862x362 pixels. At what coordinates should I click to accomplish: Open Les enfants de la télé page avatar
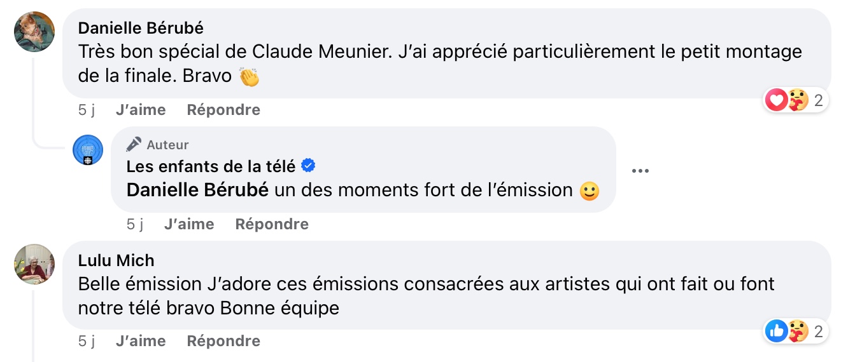88,151
